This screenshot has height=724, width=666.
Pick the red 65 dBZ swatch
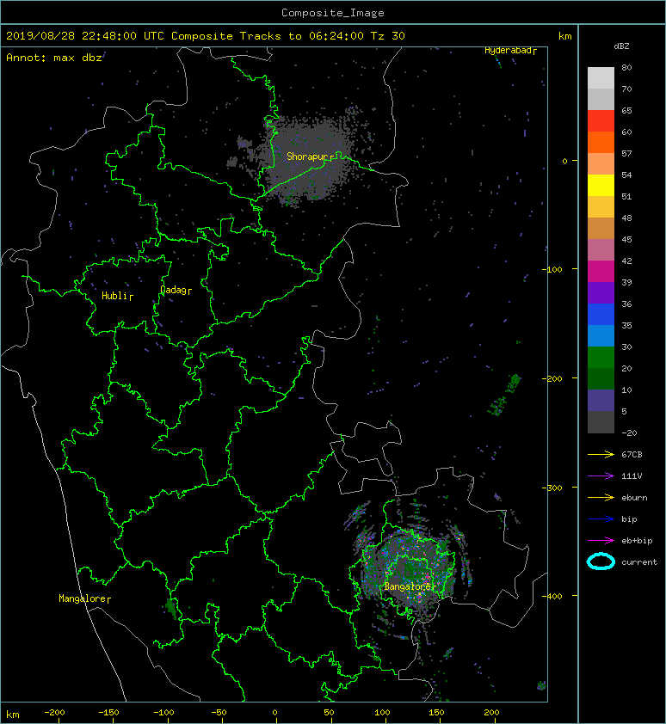coord(601,120)
